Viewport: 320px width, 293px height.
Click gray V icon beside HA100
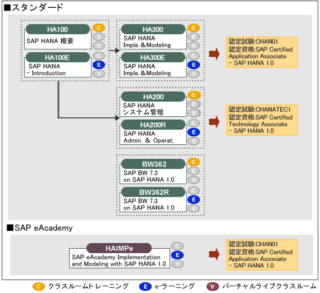tap(99, 45)
